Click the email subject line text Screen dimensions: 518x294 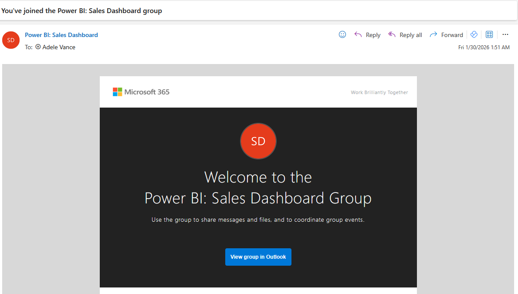pos(81,10)
